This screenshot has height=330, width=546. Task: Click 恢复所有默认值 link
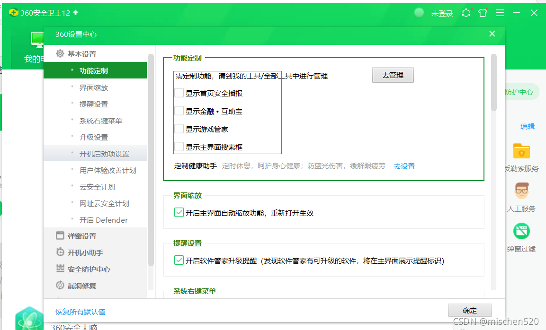tap(81, 312)
